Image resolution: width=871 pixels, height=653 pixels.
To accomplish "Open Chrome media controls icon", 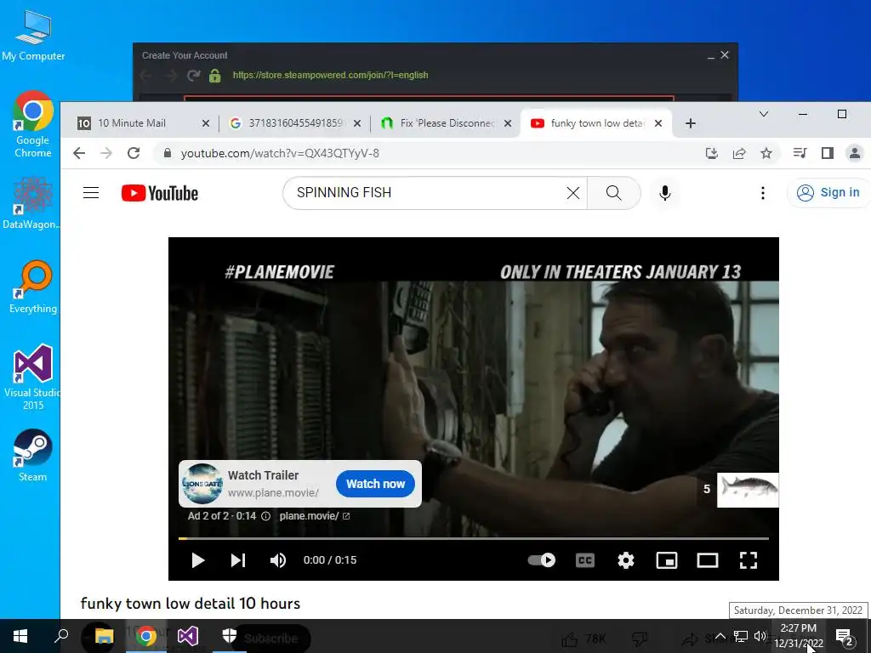I will pos(800,153).
